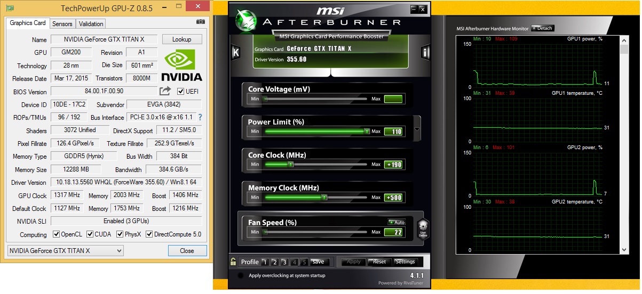Click the Power Limit slider handle
The image size is (642, 294).
pyautogui.click(x=367, y=131)
